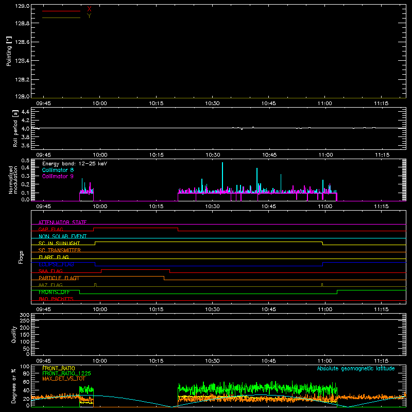This screenshot has height=412, width=412.
Task: Select the Collimator 8 legend entry
Action: (x=58, y=170)
